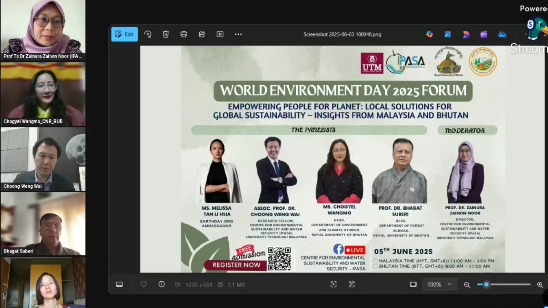Click the WORLD ENVIRONMENT DAY 2025 FORUM title

[343, 91]
